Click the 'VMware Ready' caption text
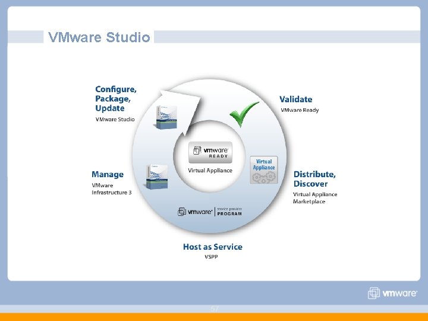The width and height of the screenshot is (428, 321). [x=300, y=110]
